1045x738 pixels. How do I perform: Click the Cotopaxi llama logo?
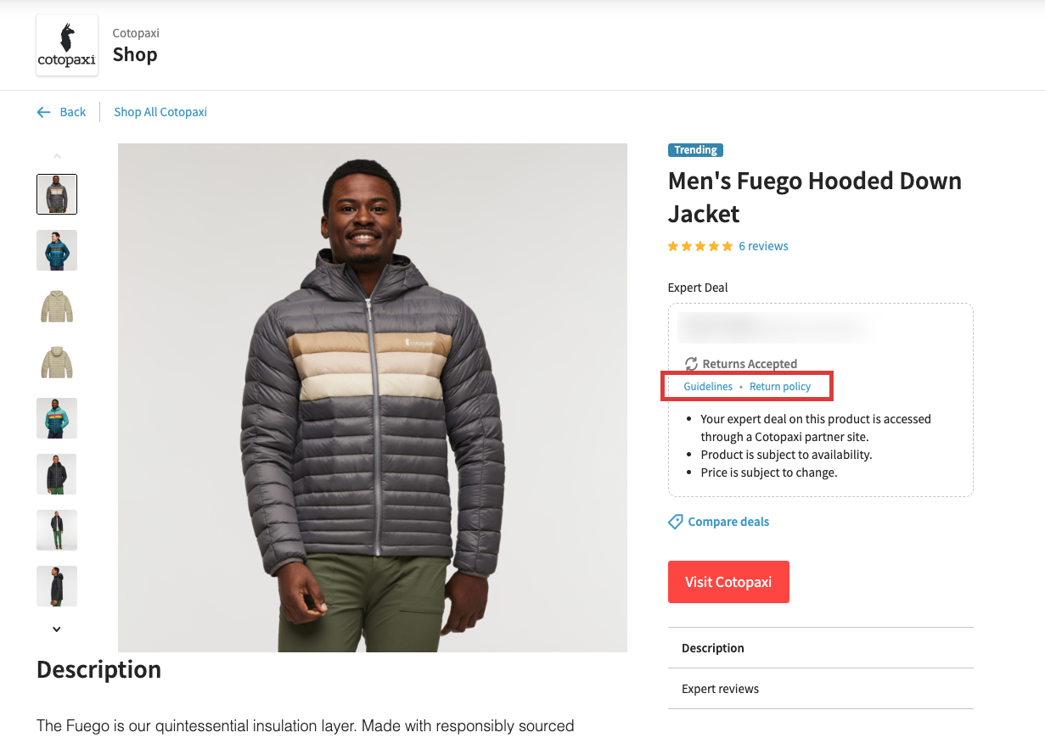coord(67,45)
